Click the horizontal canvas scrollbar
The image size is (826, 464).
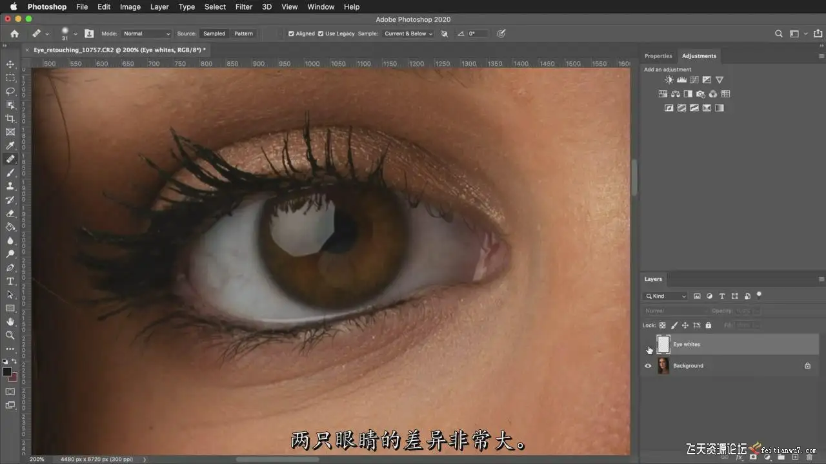tap(277, 459)
